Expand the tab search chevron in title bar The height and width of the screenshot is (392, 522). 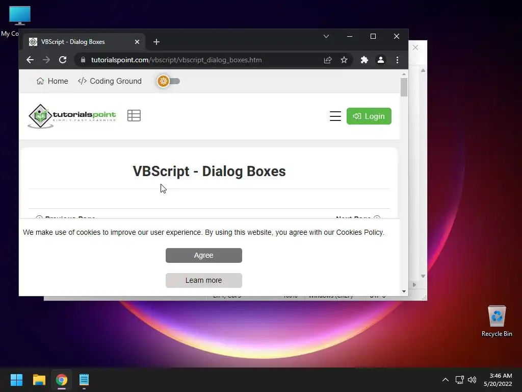click(x=326, y=36)
